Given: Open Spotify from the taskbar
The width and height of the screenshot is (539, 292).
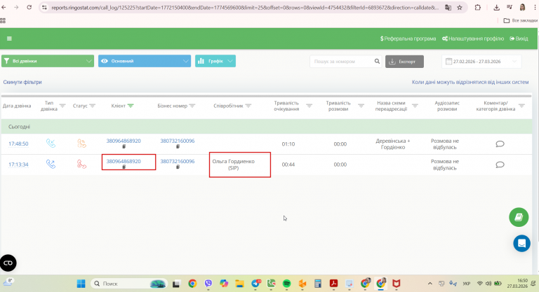Looking at the screenshot, I should click(286, 284).
